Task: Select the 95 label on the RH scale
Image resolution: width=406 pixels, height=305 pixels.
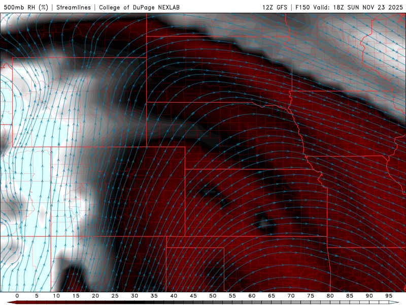Action: pyautogui.click(x=389, y=296)
